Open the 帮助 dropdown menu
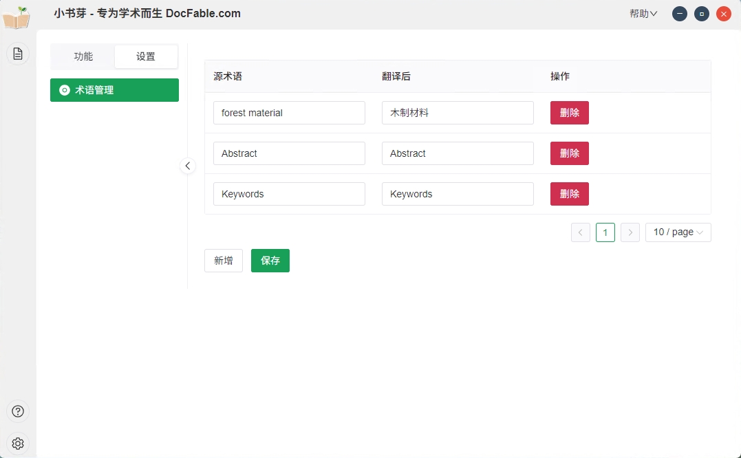Screen dimensions: 741x458 tap(643, 14)
